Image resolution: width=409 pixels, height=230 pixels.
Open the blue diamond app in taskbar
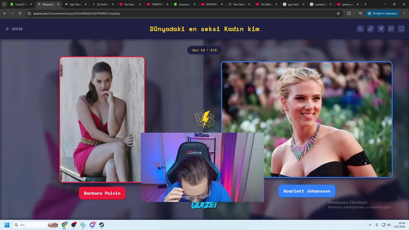[83, 225]
